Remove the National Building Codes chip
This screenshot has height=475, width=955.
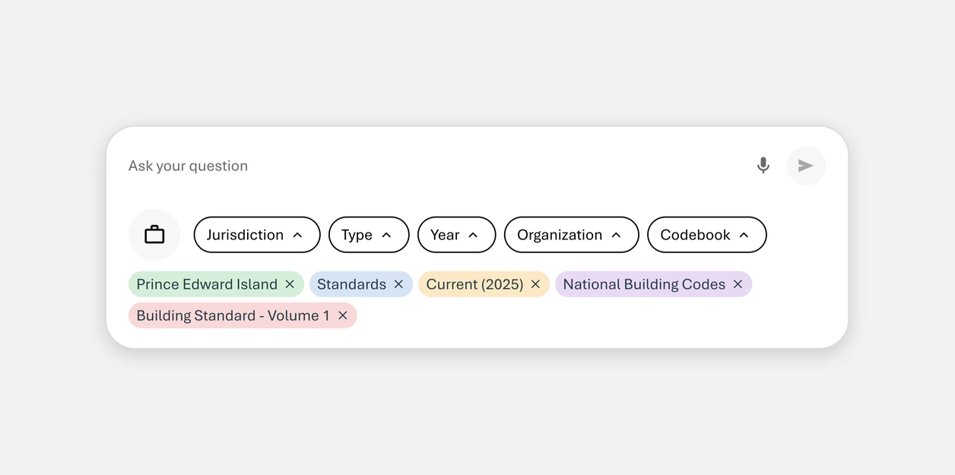(x=738, y=284)
